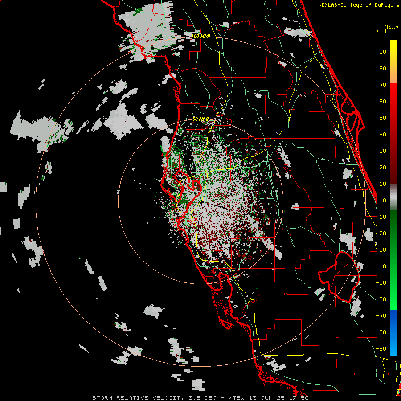The height and width of the screenshot is (401, 401).
Task: Click the -10 scale value
Action: pyautogui.click(x=381, y=217)
